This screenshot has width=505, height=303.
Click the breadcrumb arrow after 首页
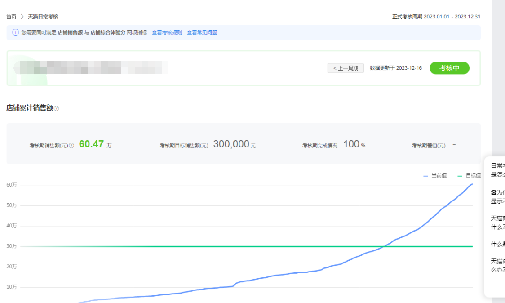coord(22,17)
